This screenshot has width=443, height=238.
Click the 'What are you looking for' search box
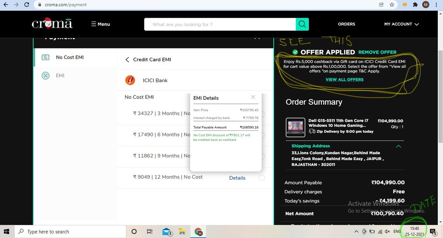point(220,24)
